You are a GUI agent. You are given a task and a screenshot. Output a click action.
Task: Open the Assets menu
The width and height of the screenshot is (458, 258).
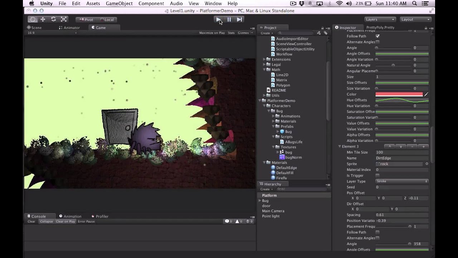tap(93, 4)
